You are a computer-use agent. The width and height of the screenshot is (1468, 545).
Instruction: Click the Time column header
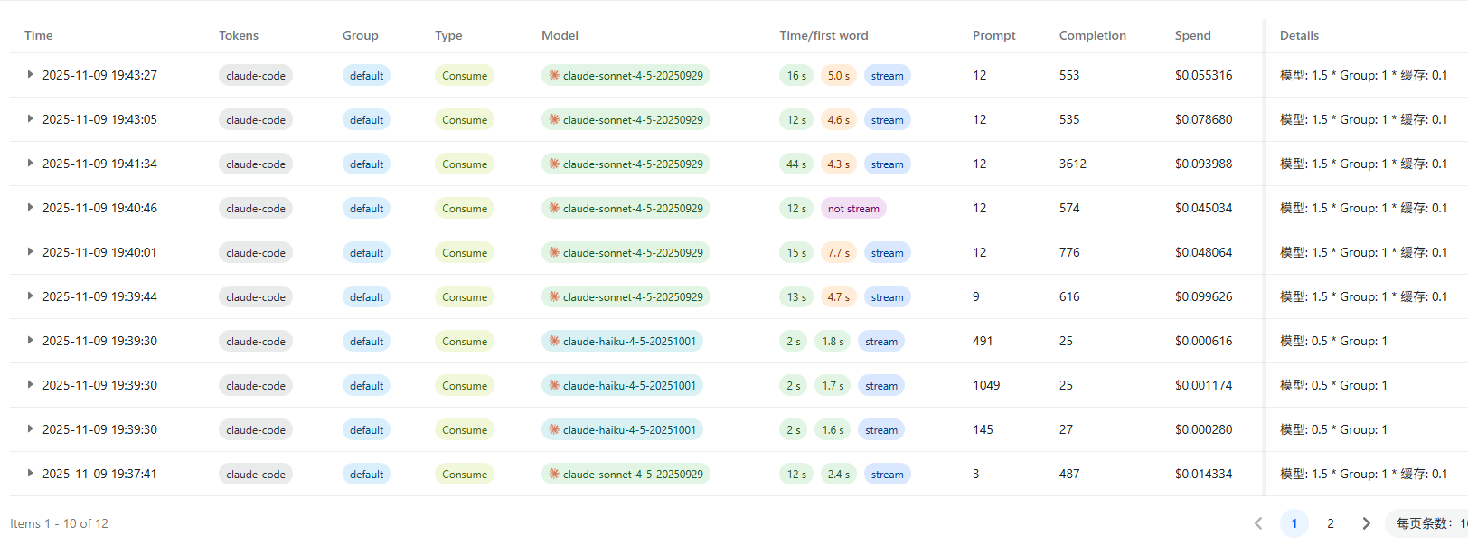39,35
